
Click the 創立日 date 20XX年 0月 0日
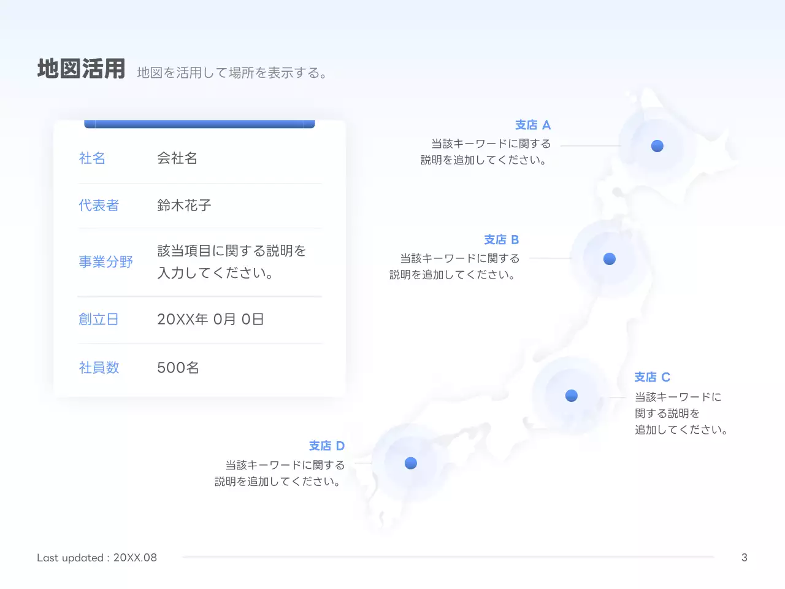[209, 319]
